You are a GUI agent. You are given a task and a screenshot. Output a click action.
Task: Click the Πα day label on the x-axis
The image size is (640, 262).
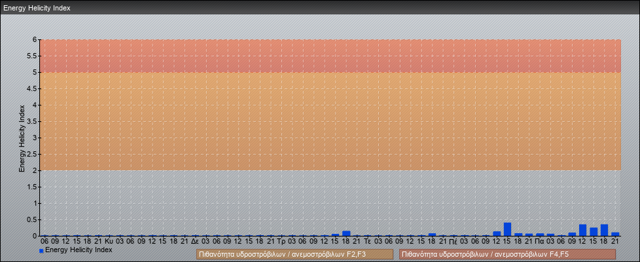(x=540, y=241)
